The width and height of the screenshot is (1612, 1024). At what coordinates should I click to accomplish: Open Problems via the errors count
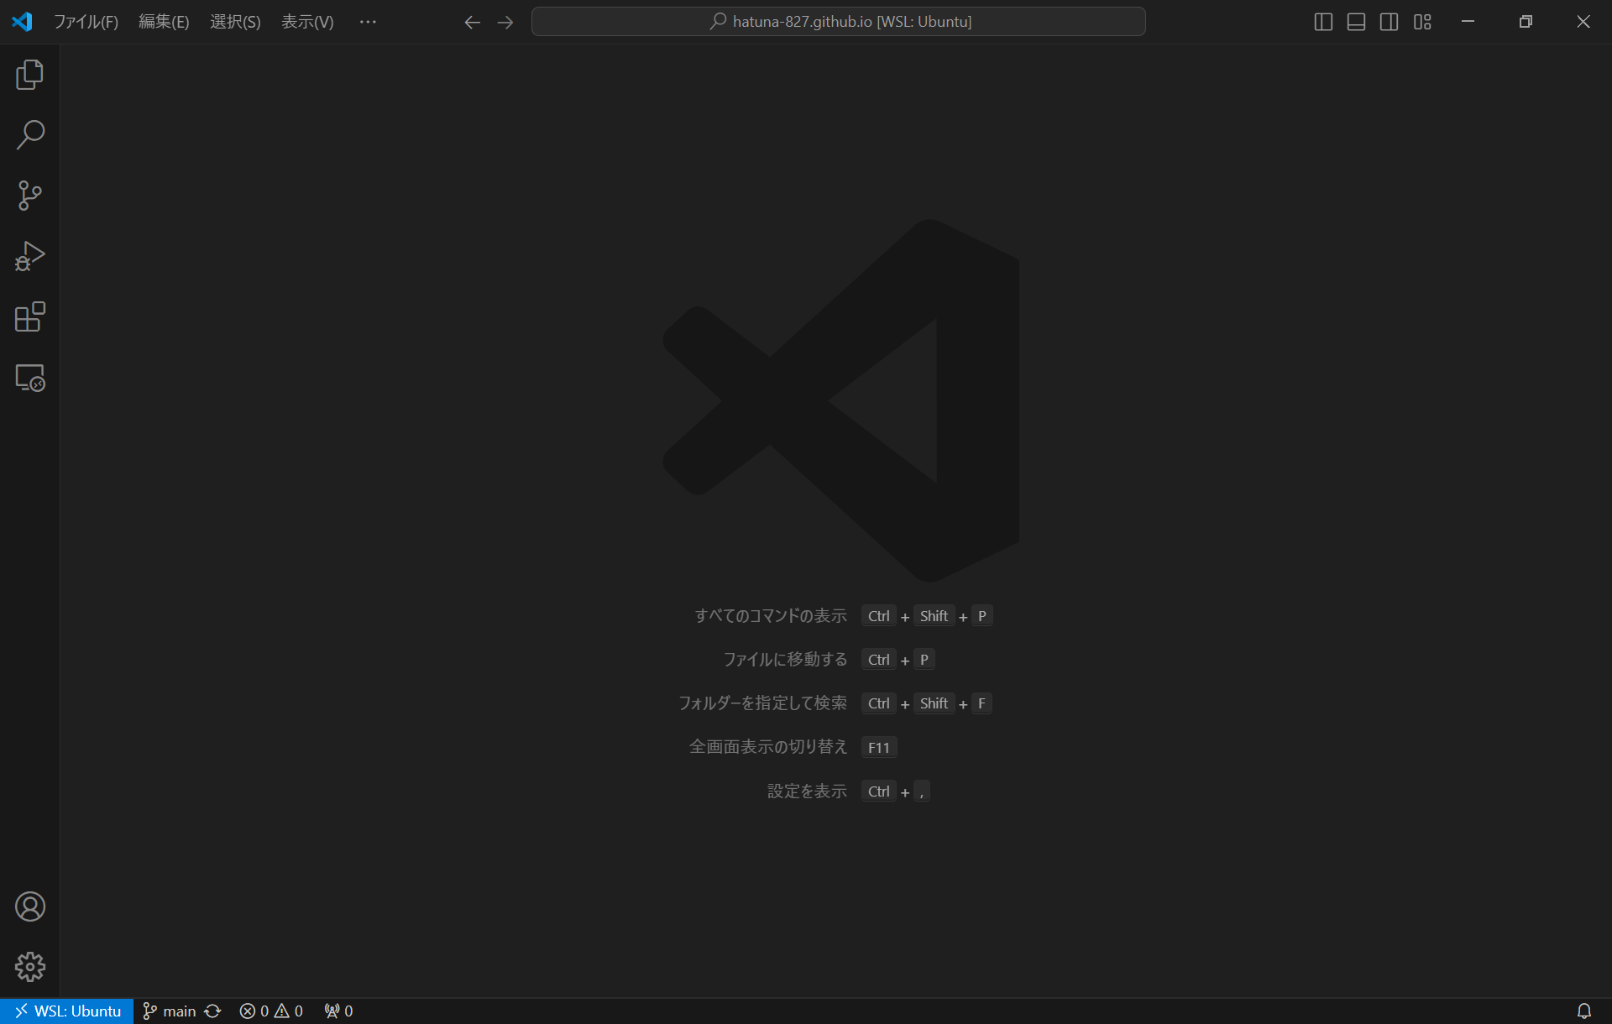click(x=255, y=1011)
